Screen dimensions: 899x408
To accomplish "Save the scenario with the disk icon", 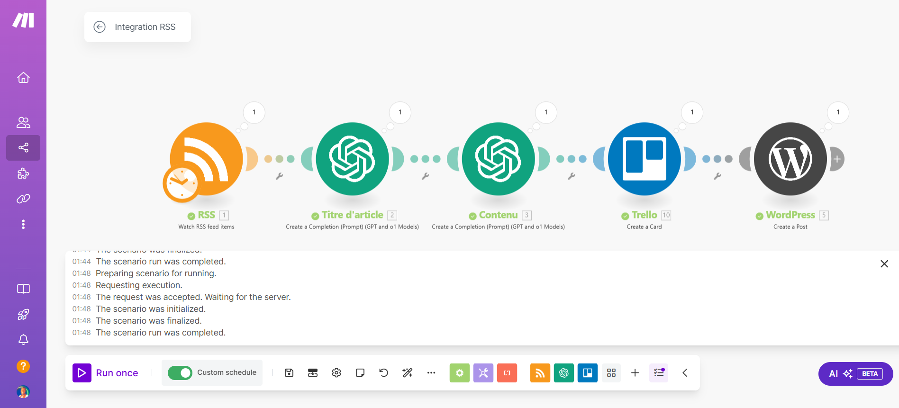I will pyautogui.click(x=289, y=373).
